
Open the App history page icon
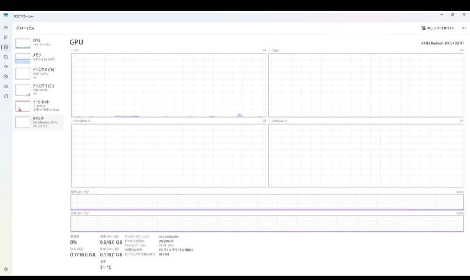click(6, 57)
